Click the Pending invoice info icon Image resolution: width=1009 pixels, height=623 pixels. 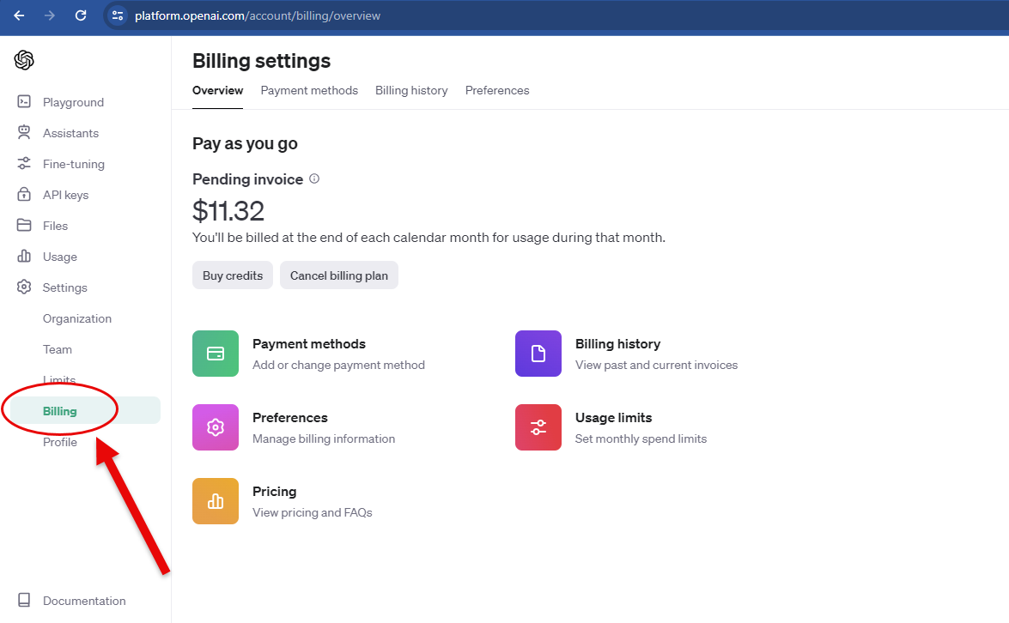point(314,179)
